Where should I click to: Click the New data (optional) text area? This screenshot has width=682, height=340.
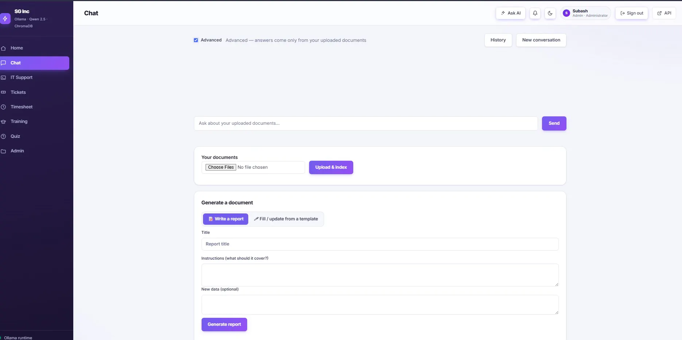[x=380, y=305]
